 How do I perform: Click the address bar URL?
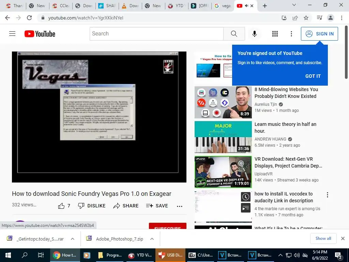click(86, 18)
